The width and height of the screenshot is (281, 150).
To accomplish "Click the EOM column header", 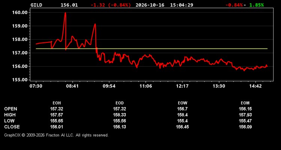I will click(x=245, y=103).
